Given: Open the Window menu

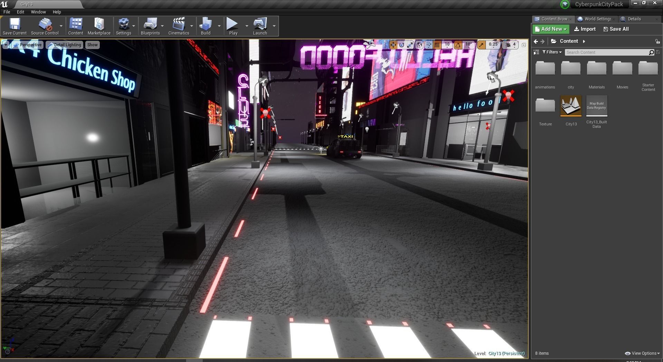Looking at the screenshot, I should tap(38, 12).
